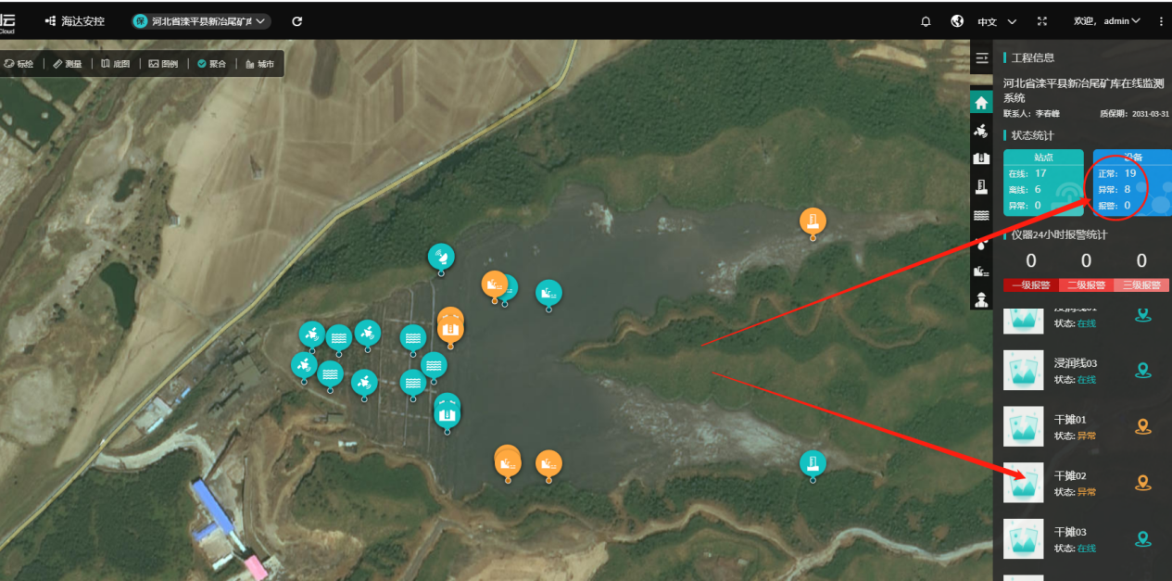Viewport: 1172px width, 581px height.
Task: Collapse the side panel with hamburger icon
Action: coord(982,58)
